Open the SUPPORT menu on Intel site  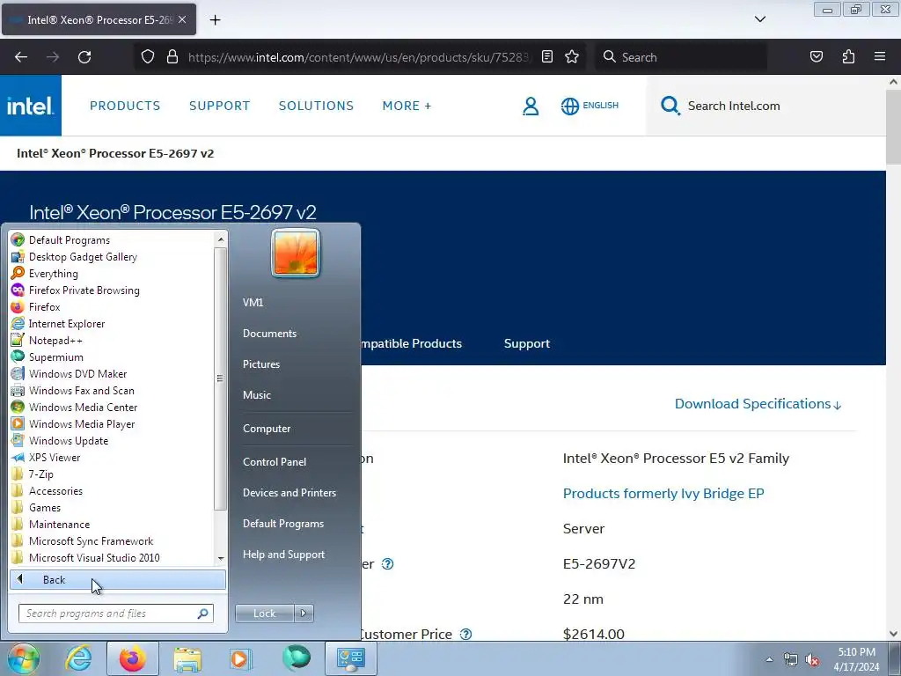point(219,106)
